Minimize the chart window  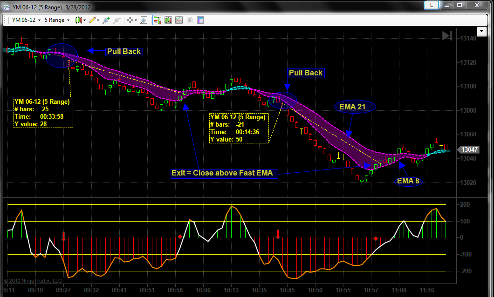447,5
